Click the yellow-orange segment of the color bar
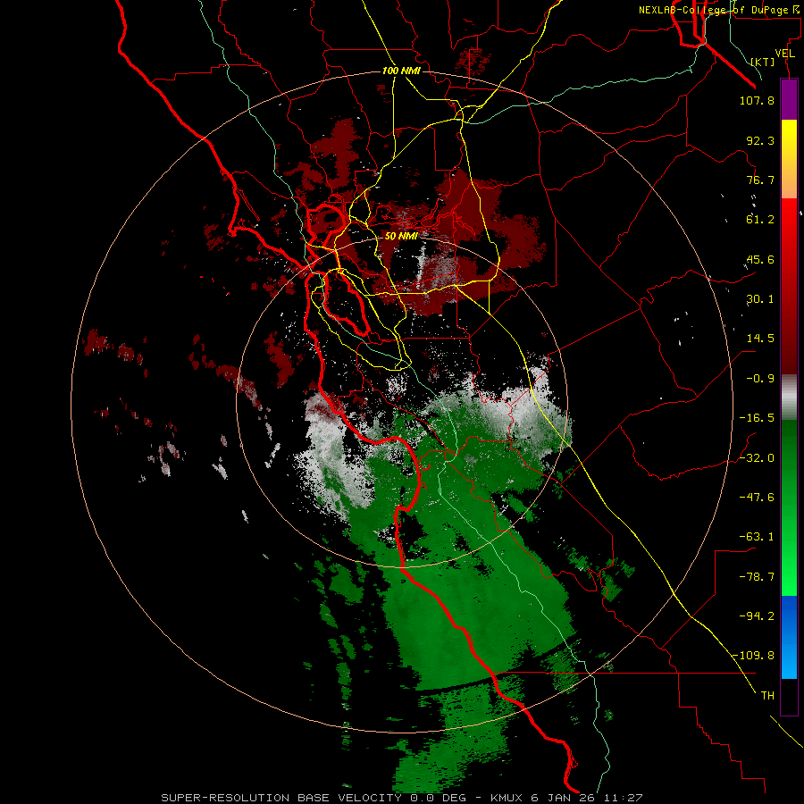Image resolution: width=804 pixels, height=804 pixels. 789,159
